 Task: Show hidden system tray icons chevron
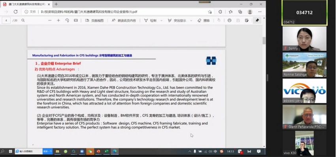pos(190,151)
